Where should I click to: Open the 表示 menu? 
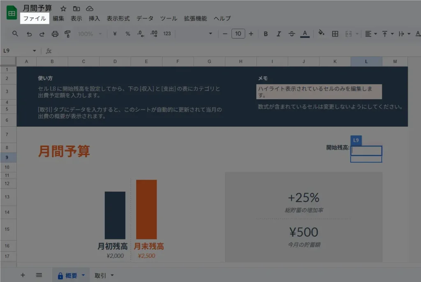(x=76, y=18)
